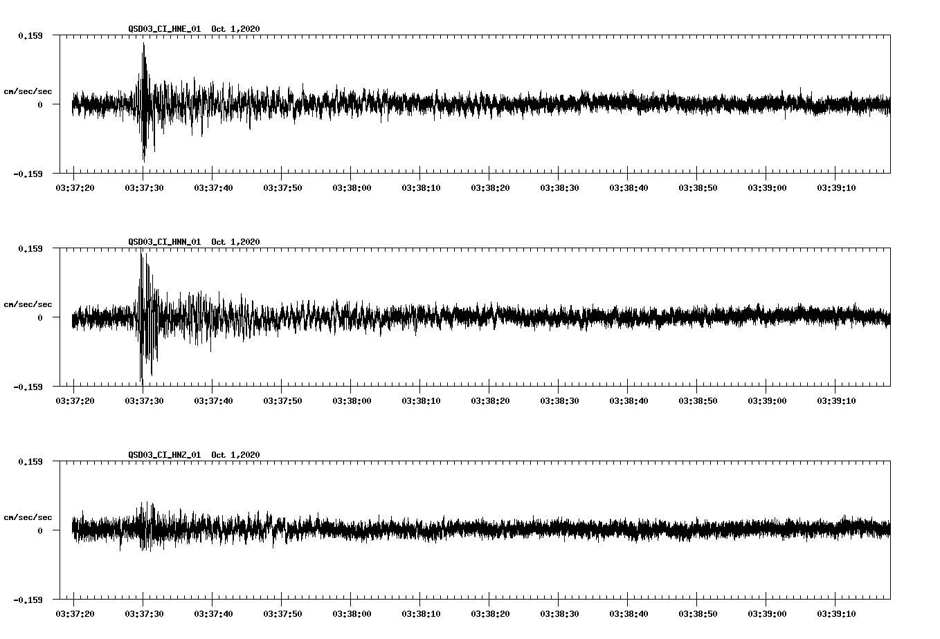Click the -0.159 lower amplitude label on HNN plot
940x639 pixels.
click(28, 388)
